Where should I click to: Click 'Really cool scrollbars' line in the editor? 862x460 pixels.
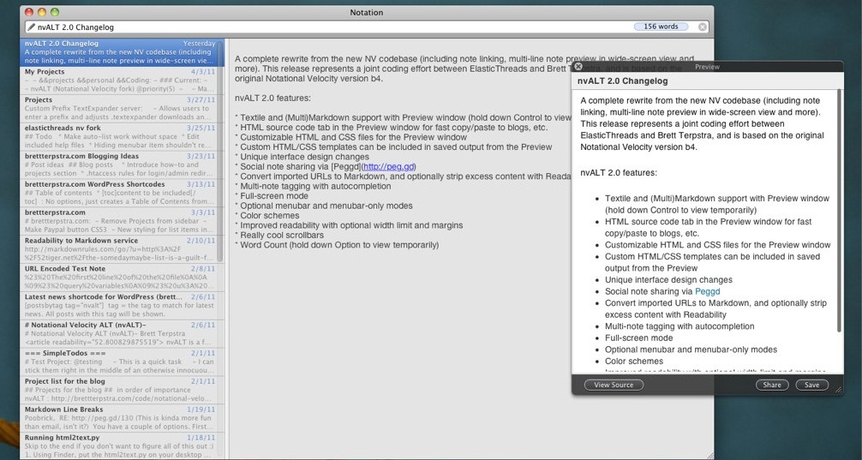278,236
